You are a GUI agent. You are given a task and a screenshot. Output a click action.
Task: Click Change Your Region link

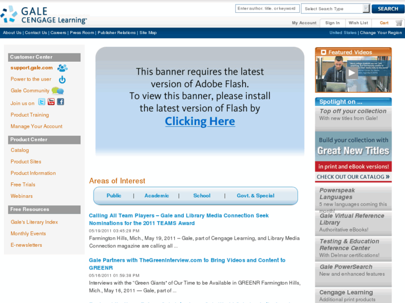381,33
